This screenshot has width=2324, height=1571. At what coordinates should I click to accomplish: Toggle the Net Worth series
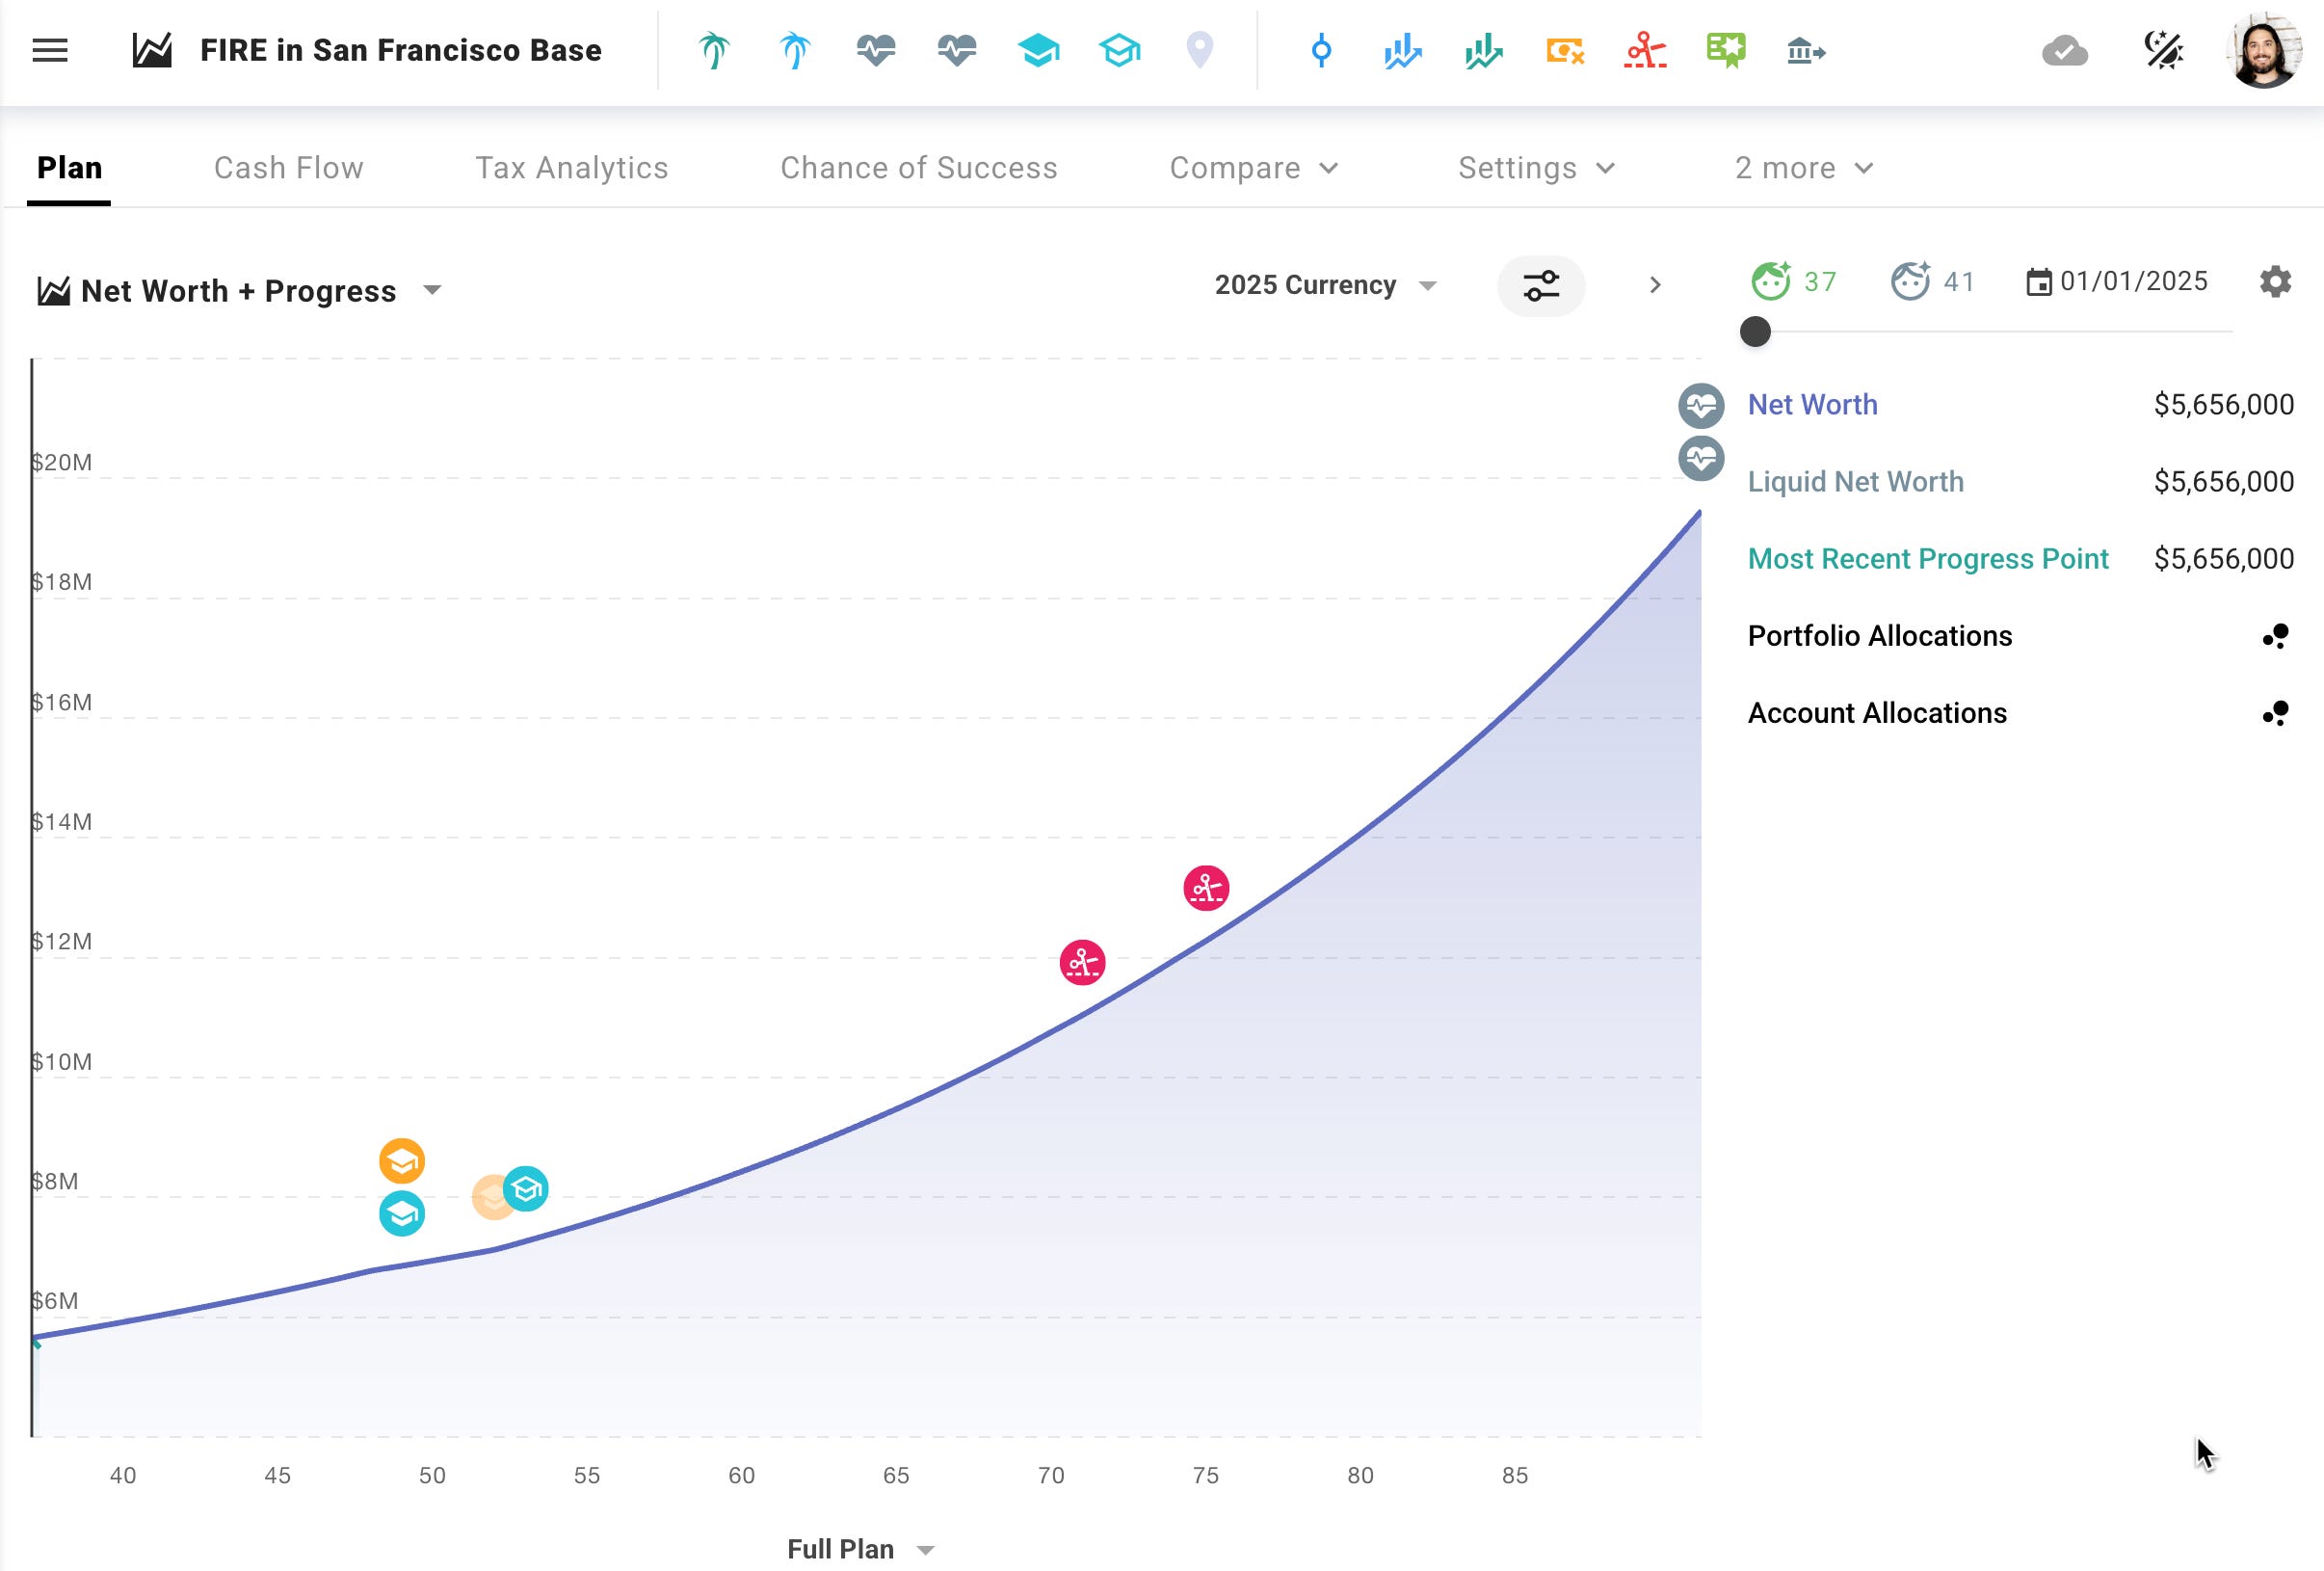[1812, 405]
